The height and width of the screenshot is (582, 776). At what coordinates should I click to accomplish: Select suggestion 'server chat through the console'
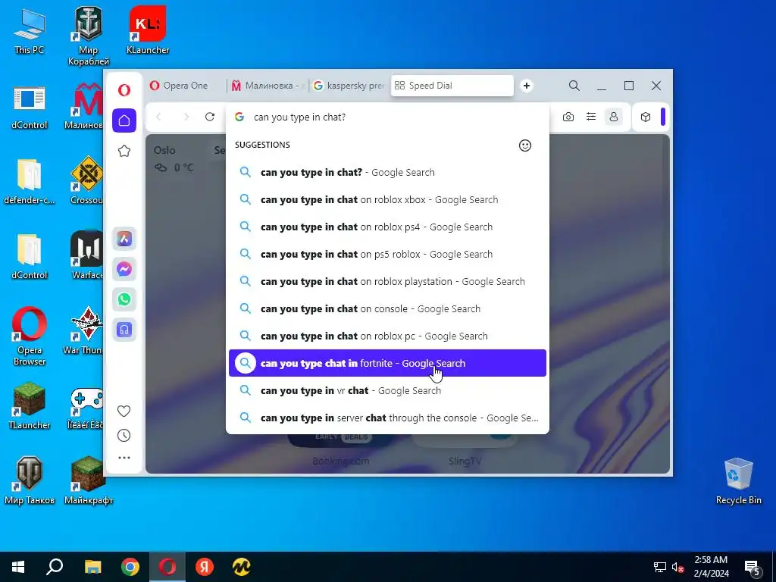[x=387, y=418]
